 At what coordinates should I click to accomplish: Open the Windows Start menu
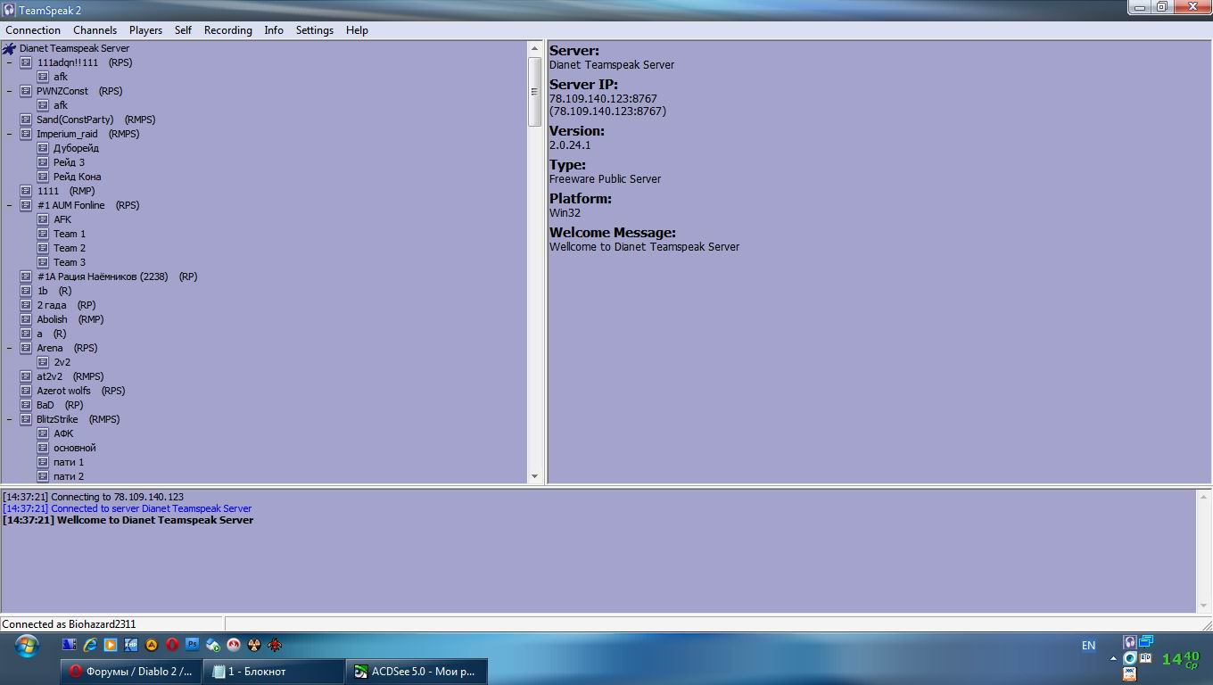[x=27, y=647]
